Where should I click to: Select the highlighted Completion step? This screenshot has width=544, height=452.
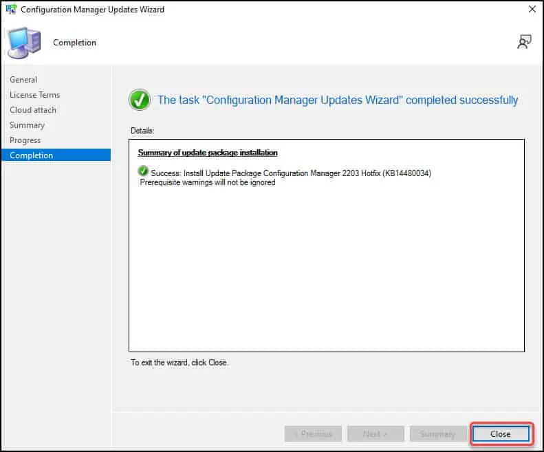56,155
